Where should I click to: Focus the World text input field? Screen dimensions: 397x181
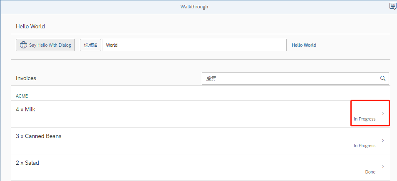pyautogui.click(x=194, y=45)
